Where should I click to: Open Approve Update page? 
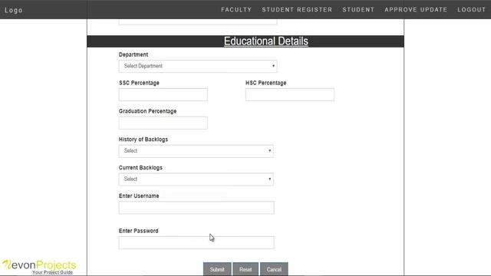tap(416, 10)
